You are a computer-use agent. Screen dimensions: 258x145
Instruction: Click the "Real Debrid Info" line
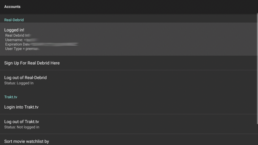pyautogui.click(x=18, y=35)
